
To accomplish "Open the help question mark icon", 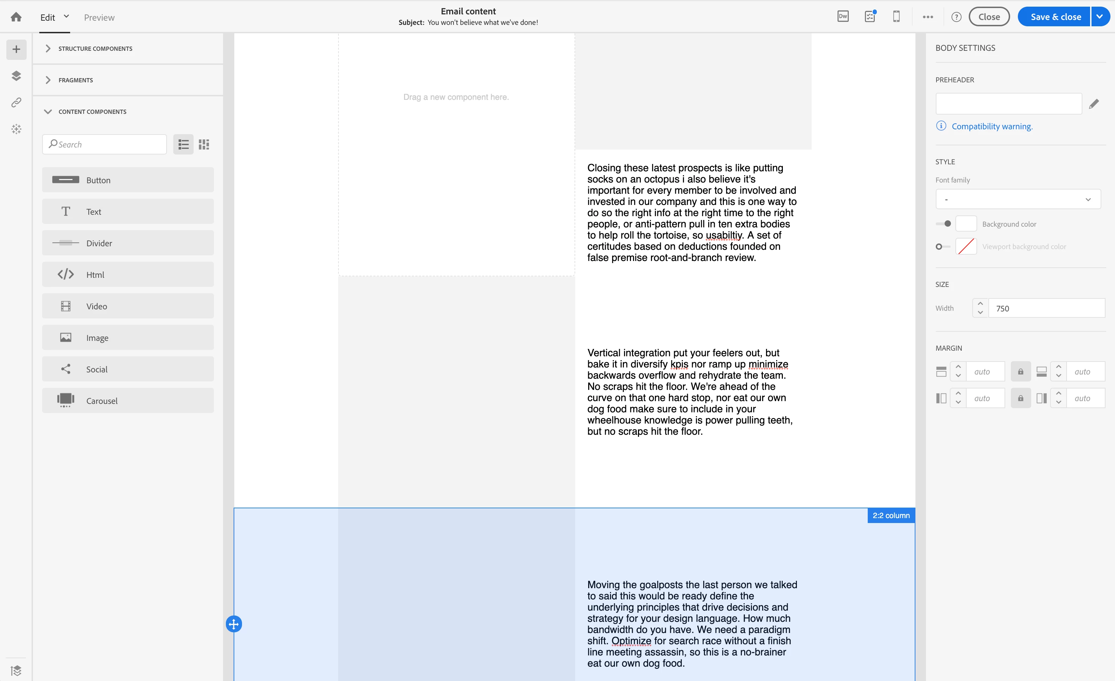I will pyautogui.click(x=956, y=17).
